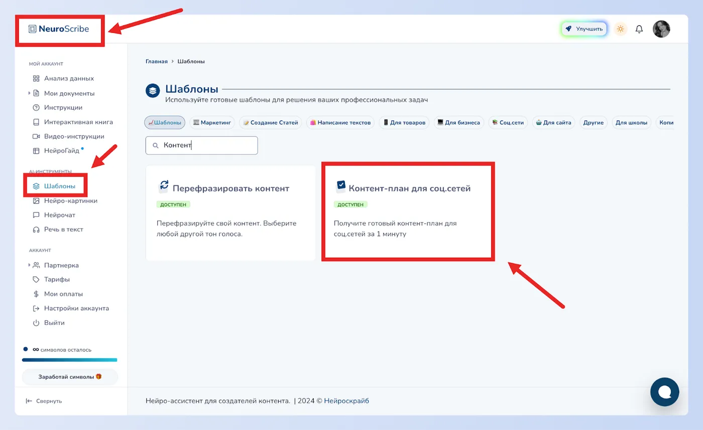Select the Соц.сети chip
Image resolution: width=703 pixels, height=430 pixels.
coord(508,122)
